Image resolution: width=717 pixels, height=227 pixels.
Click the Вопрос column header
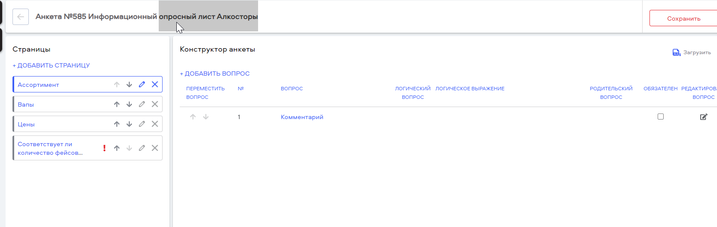292,89
